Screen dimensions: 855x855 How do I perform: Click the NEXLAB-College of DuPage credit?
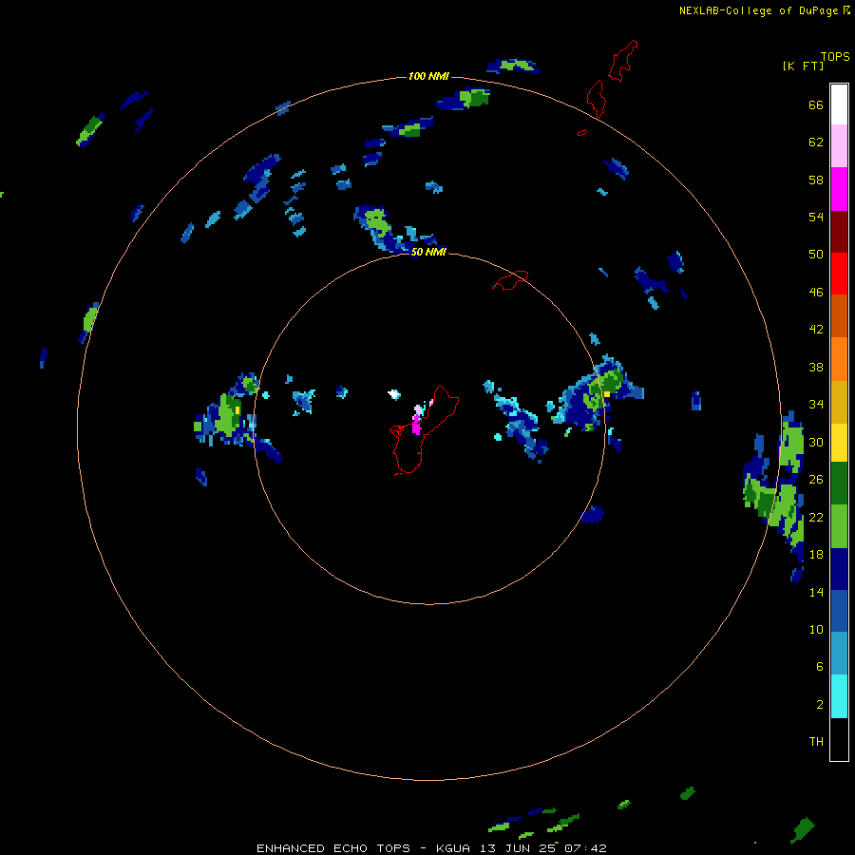point(765,10)
